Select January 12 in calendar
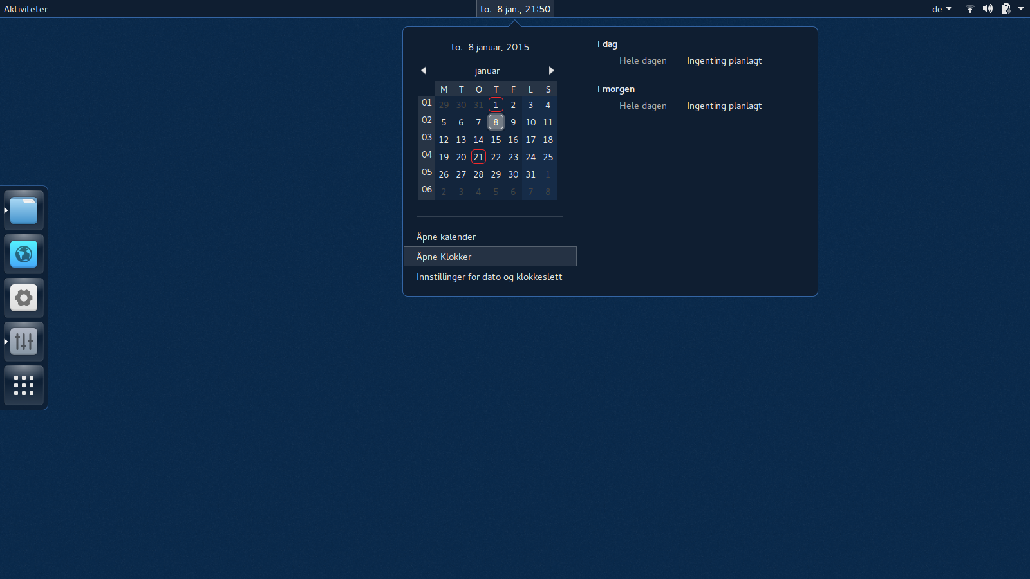The width and height of the screenshot is (1030, 579). 444,140
